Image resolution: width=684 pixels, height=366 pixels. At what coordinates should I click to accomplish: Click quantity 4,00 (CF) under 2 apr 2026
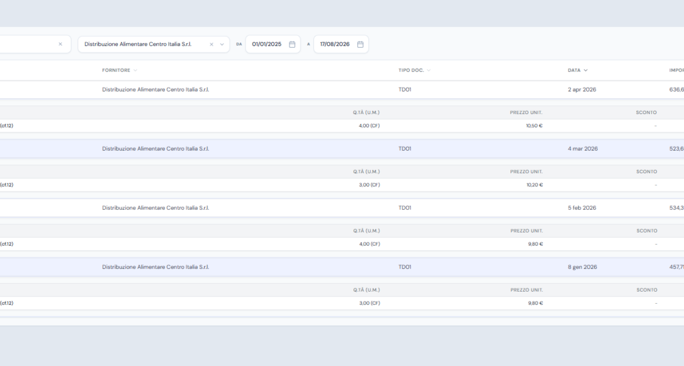369,126
